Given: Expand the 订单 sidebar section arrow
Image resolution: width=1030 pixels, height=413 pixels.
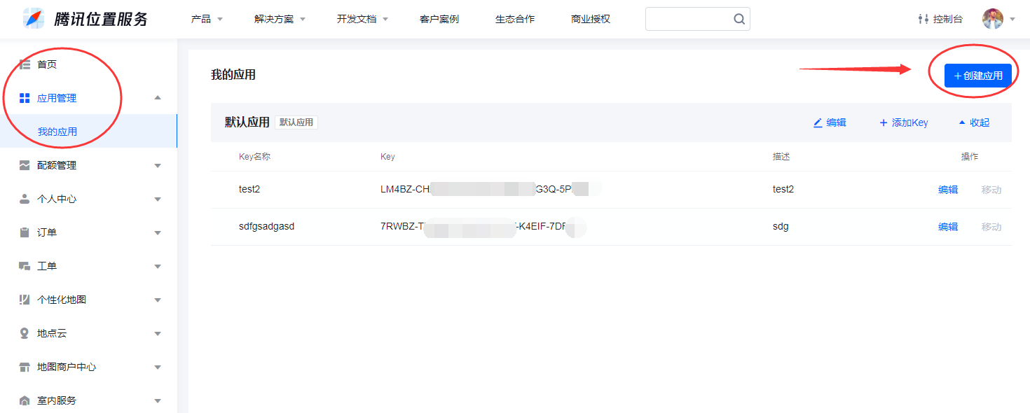Looking at the screenshot, I should [158, 232].
